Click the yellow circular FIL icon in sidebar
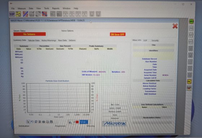This screenshot has height=138, width=202. coord(189,82)
